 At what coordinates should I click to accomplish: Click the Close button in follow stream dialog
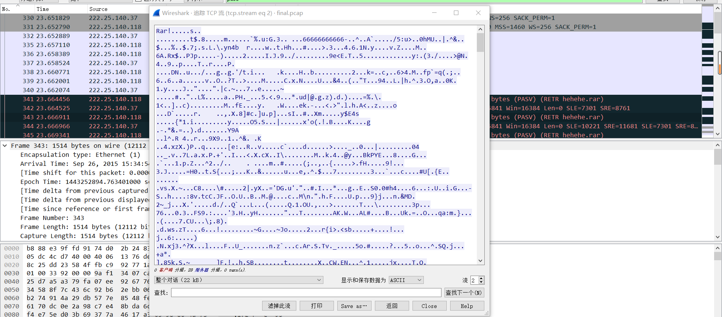coord(429,306)
